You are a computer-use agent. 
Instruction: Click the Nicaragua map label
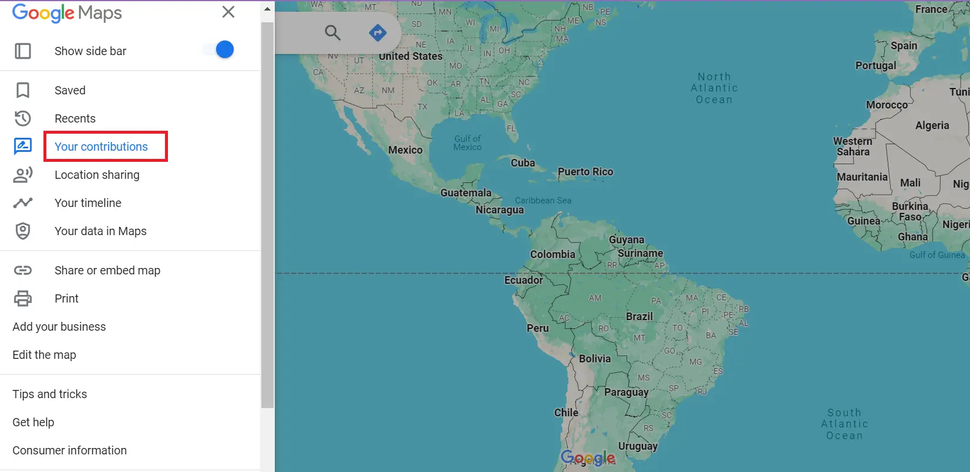click(500, 210)
